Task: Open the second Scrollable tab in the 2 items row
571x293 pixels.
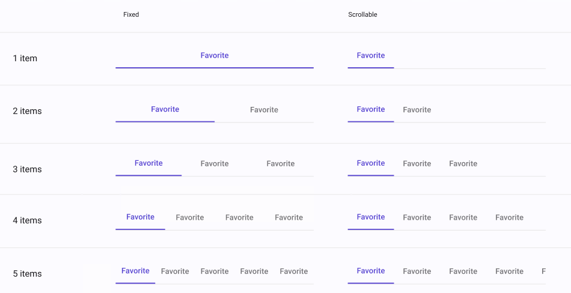Action: point(417,110)
